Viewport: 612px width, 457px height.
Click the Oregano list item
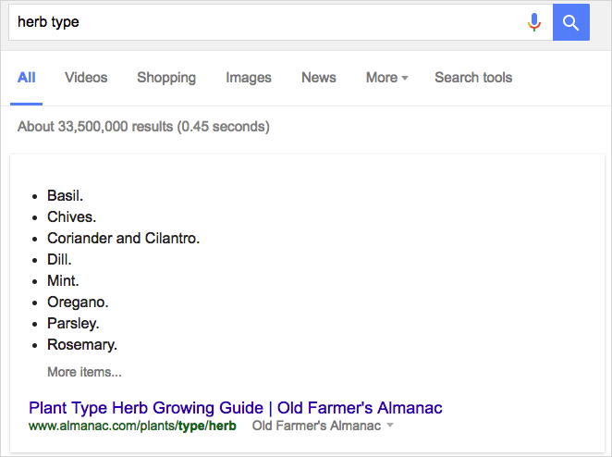click(78, 302)
